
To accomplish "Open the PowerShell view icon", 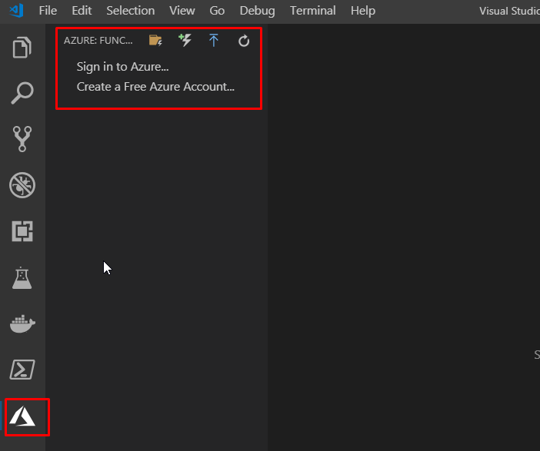I will coord(22,370).
